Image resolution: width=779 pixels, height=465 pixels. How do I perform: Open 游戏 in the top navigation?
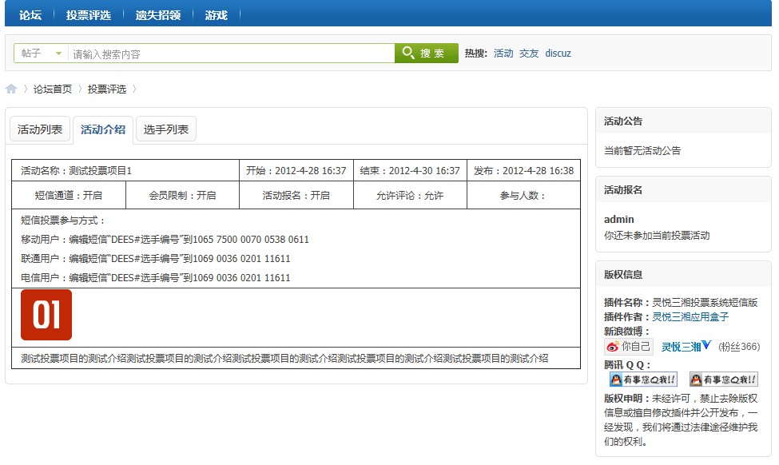click(216, 15)
